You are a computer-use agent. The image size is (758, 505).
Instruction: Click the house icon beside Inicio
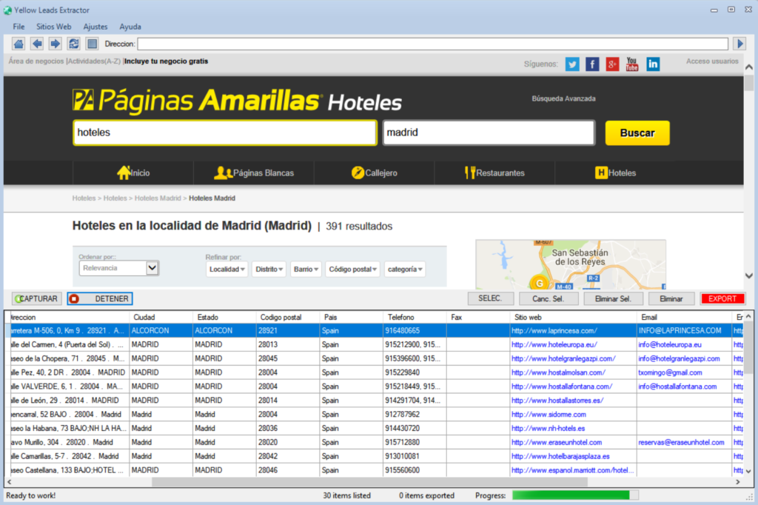pyautogui.click(x=124, y=173)
